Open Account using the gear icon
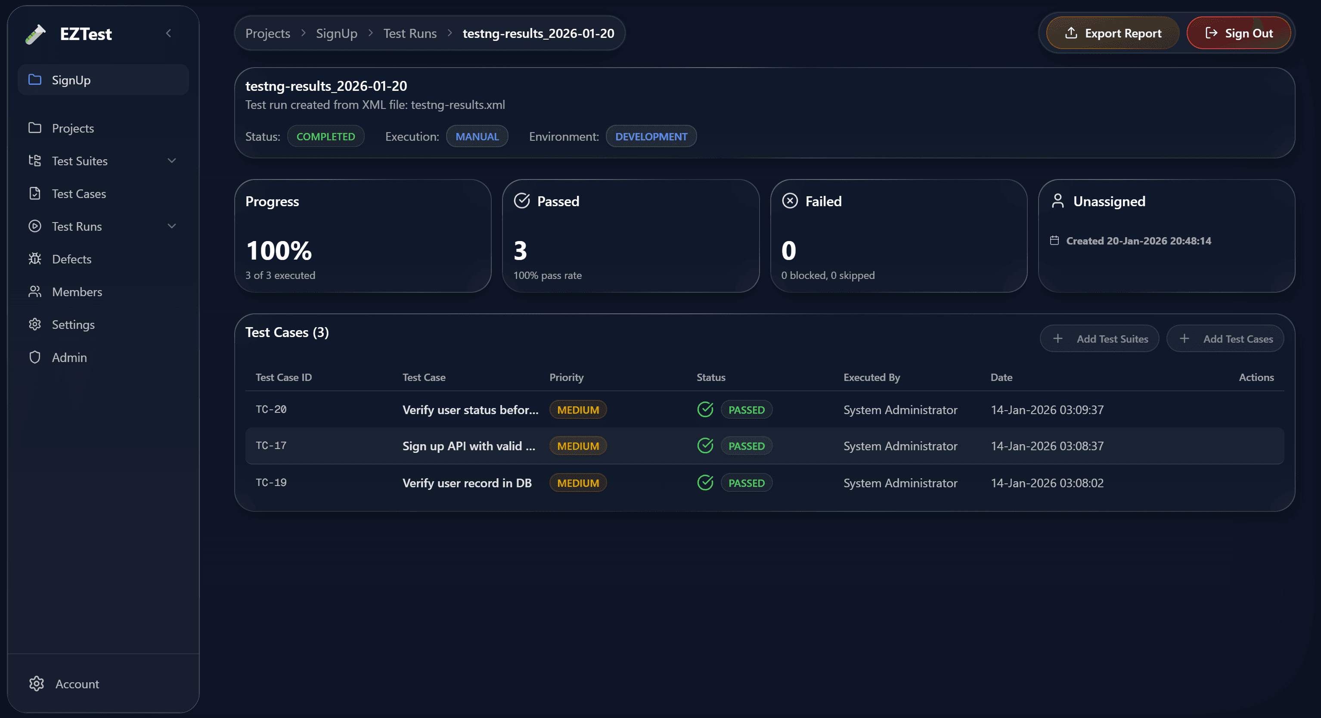The width and height of the screenshot is (1321, 718). click(37, 684)
